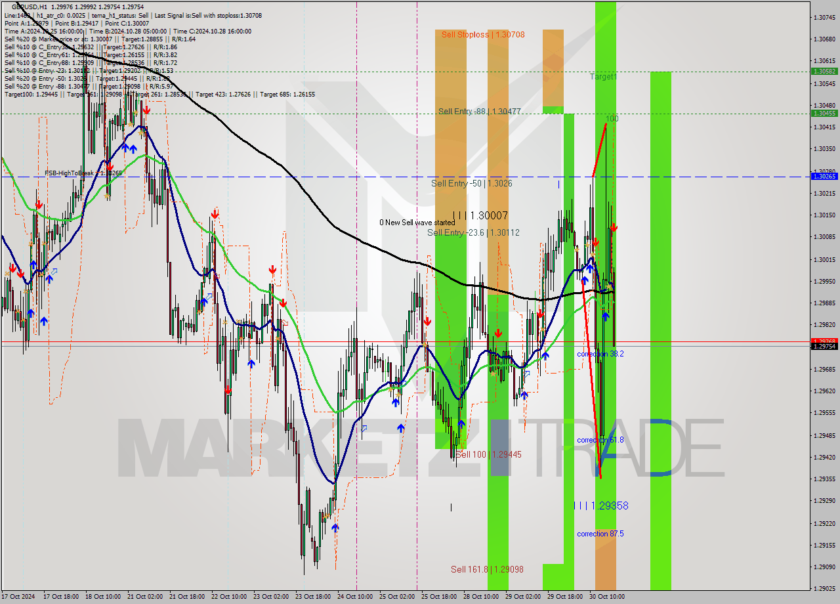Viewport: 840px width, 604px height.
Task: Click the '30 Oct 10:00' time axis label
Action: pyautogui.click(x=607, y=597)
